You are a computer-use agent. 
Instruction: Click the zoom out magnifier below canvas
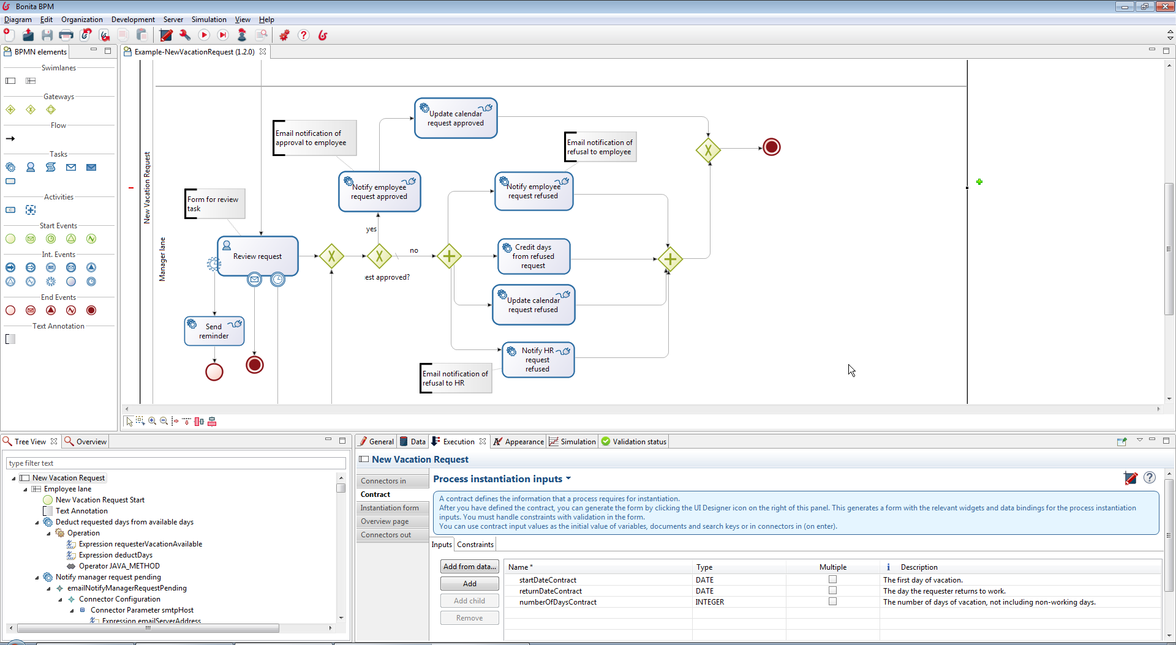tap(164, 421)
